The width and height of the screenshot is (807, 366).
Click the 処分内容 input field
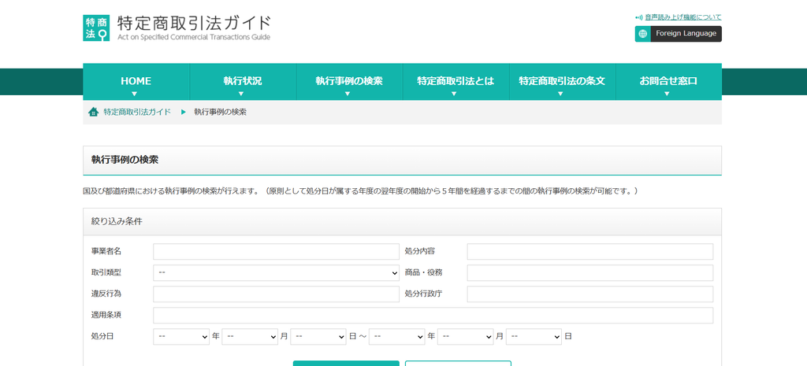589,252
